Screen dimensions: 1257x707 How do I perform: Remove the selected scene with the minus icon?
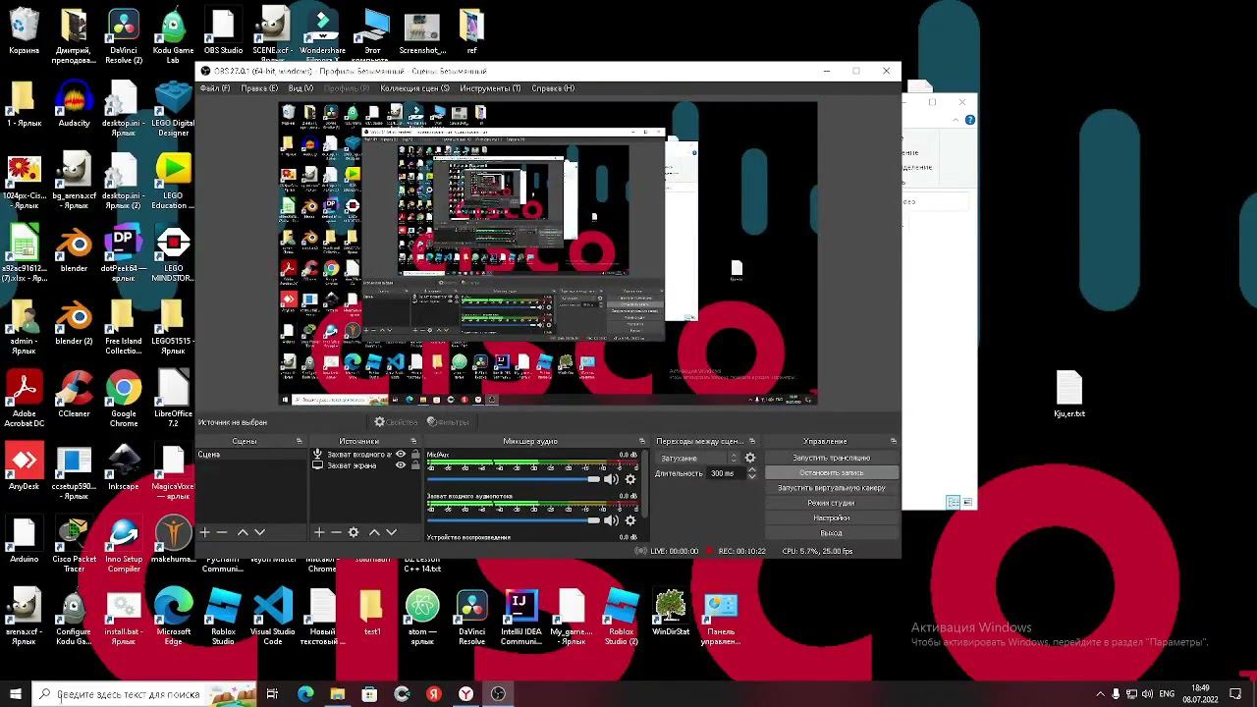coord(222,532)
